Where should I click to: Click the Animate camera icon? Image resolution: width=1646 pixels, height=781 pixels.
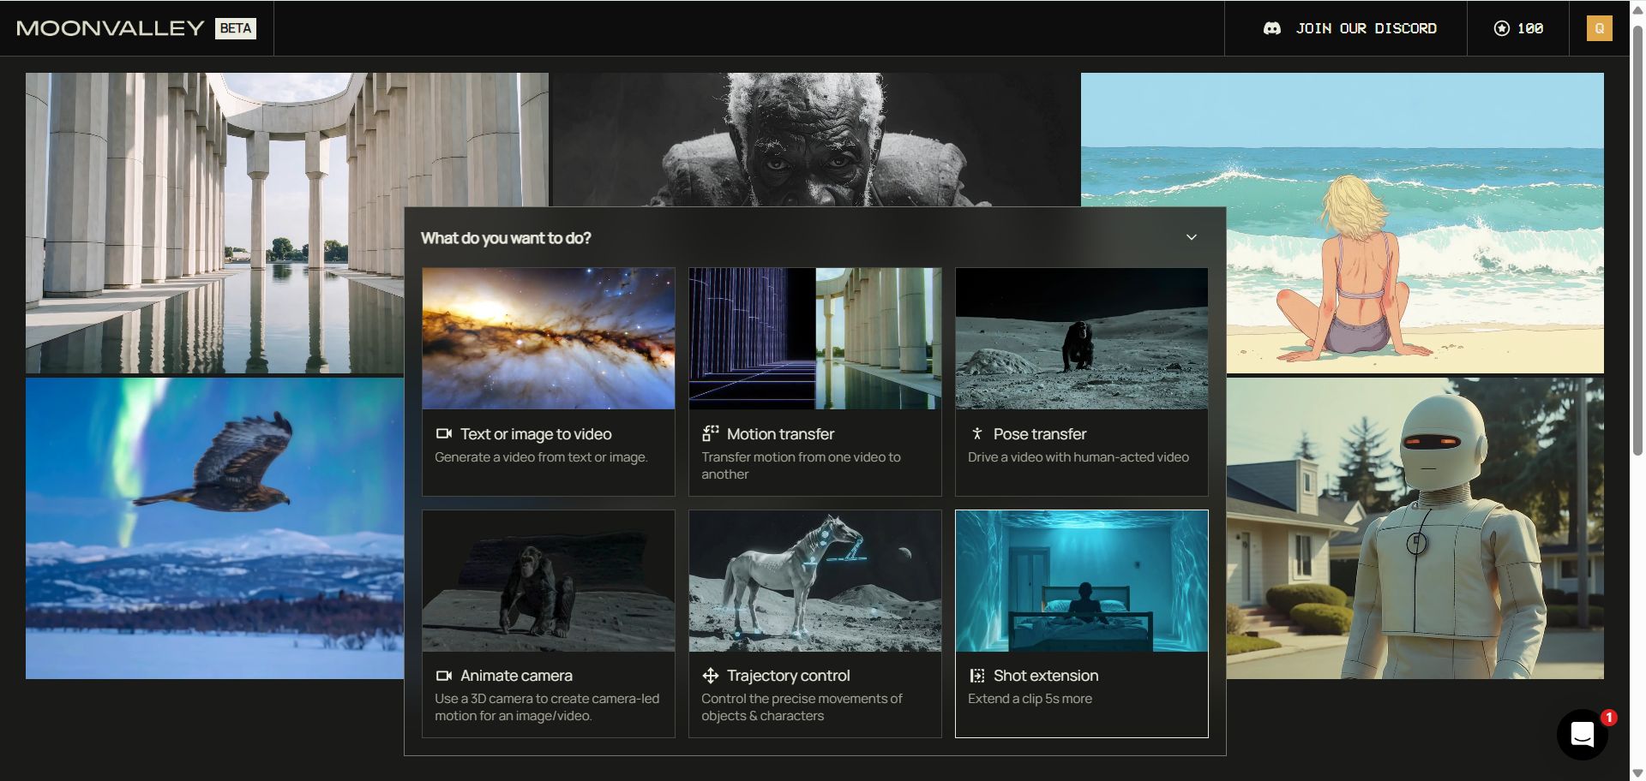[x=443, y=676]
